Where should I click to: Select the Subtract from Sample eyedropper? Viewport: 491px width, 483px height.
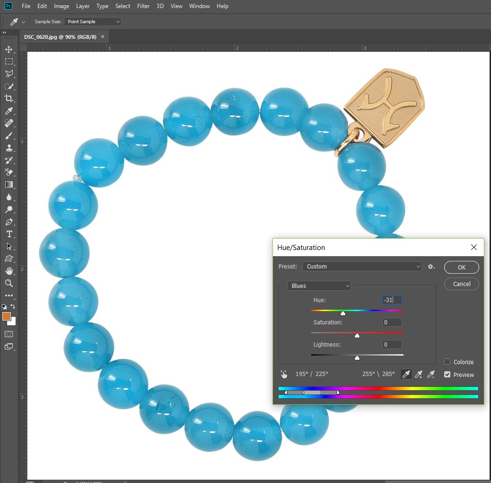tap(431, 374)
